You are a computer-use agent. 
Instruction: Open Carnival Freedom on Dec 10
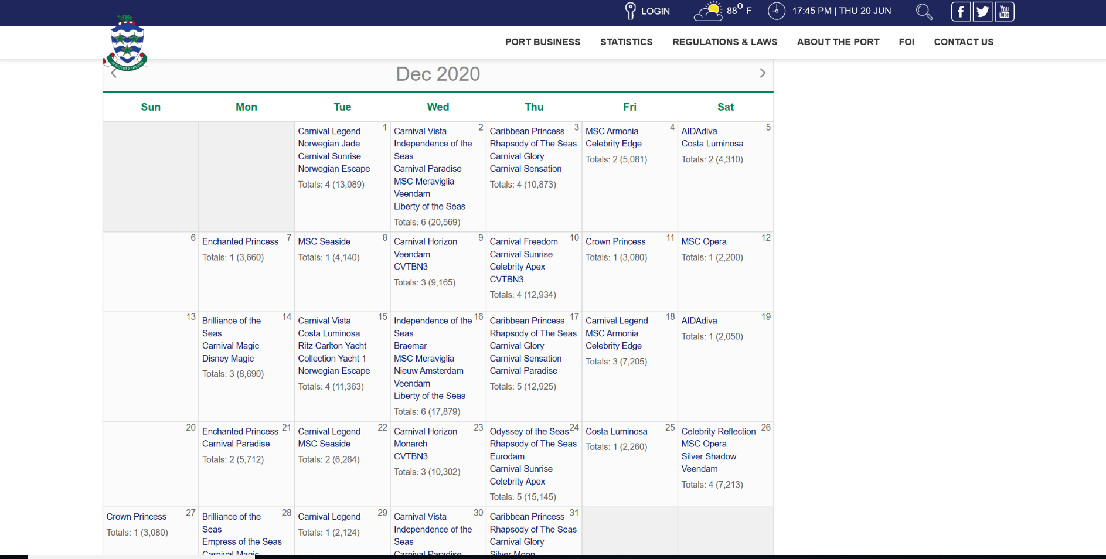pos(524,241)
